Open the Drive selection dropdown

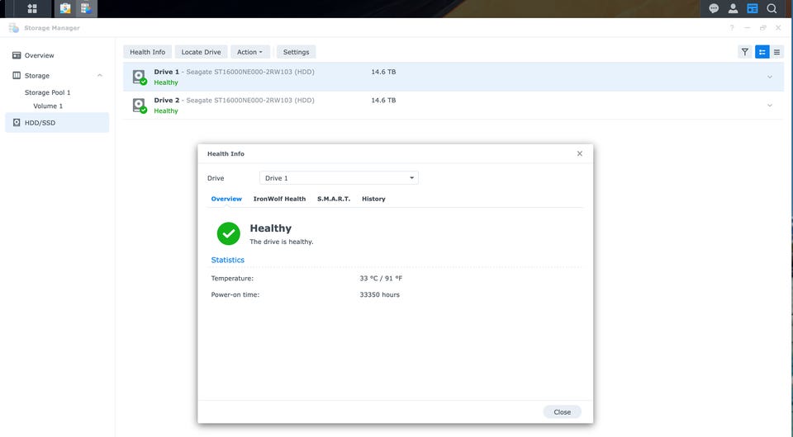tap(339, 178)
